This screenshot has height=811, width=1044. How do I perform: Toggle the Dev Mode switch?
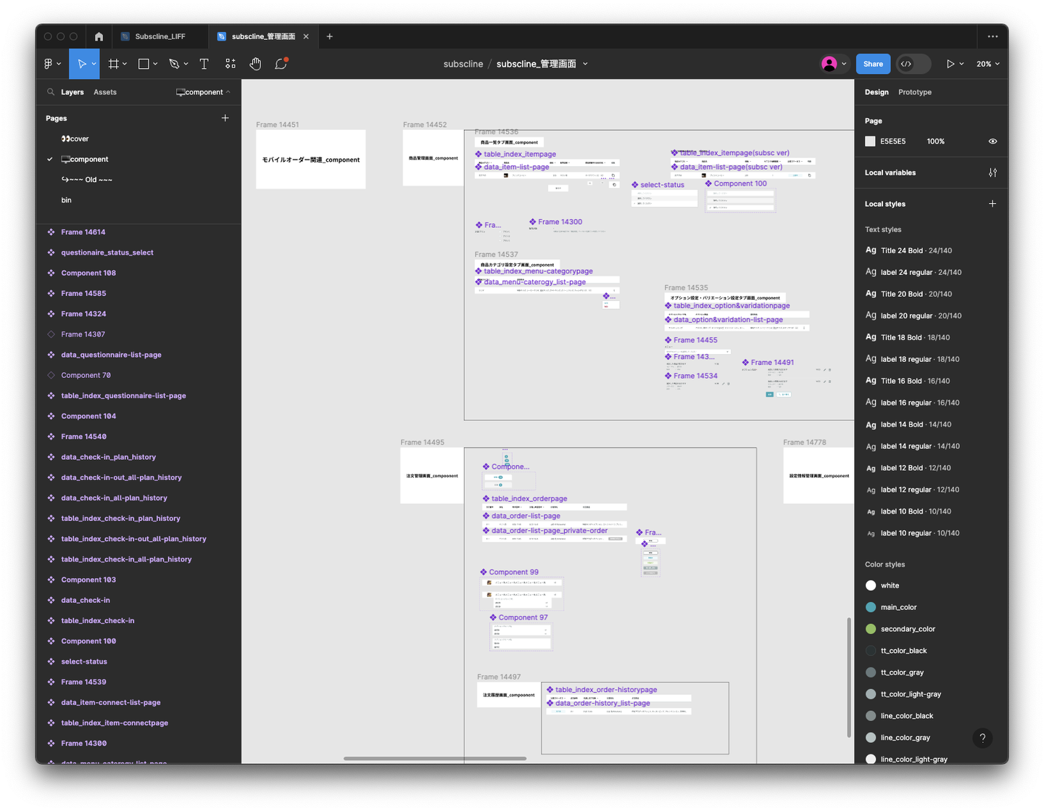pos(913,64)
